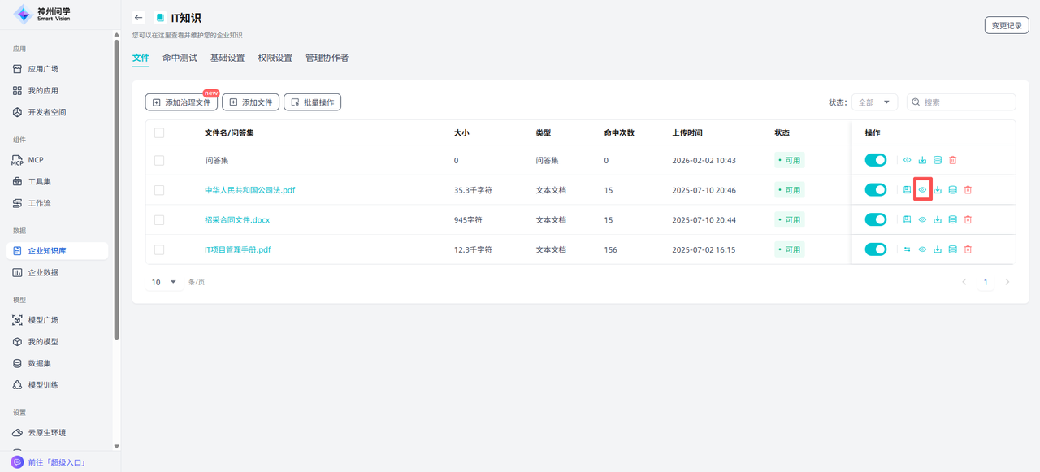Switch to the 命中测试 tab

180,58
